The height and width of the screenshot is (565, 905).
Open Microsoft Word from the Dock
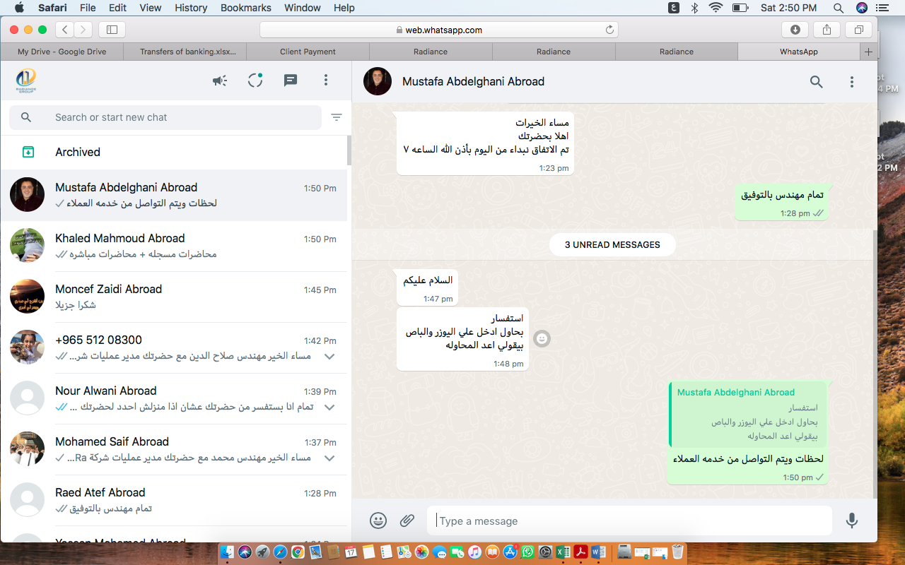pos(598,552)
